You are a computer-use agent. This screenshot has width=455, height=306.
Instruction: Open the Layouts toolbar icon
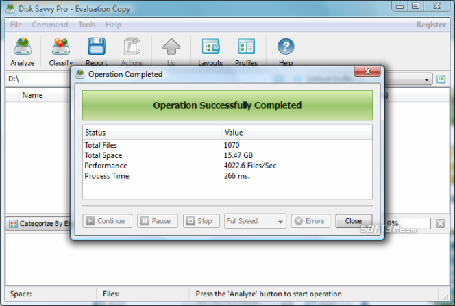[210, 47]
